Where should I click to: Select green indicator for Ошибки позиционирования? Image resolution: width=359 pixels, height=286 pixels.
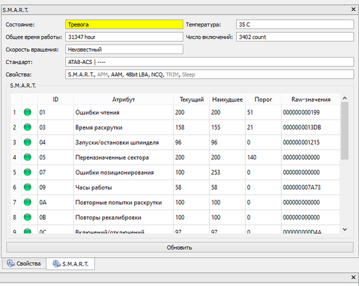27,172
